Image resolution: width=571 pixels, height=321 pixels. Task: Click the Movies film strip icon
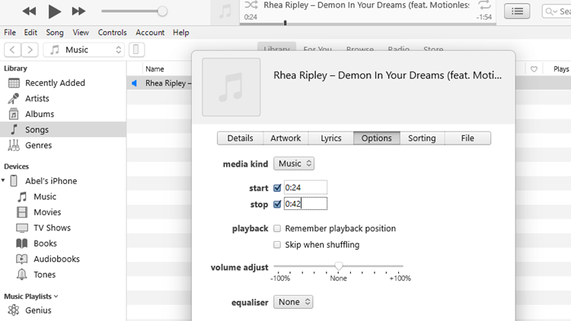(22, 212)
